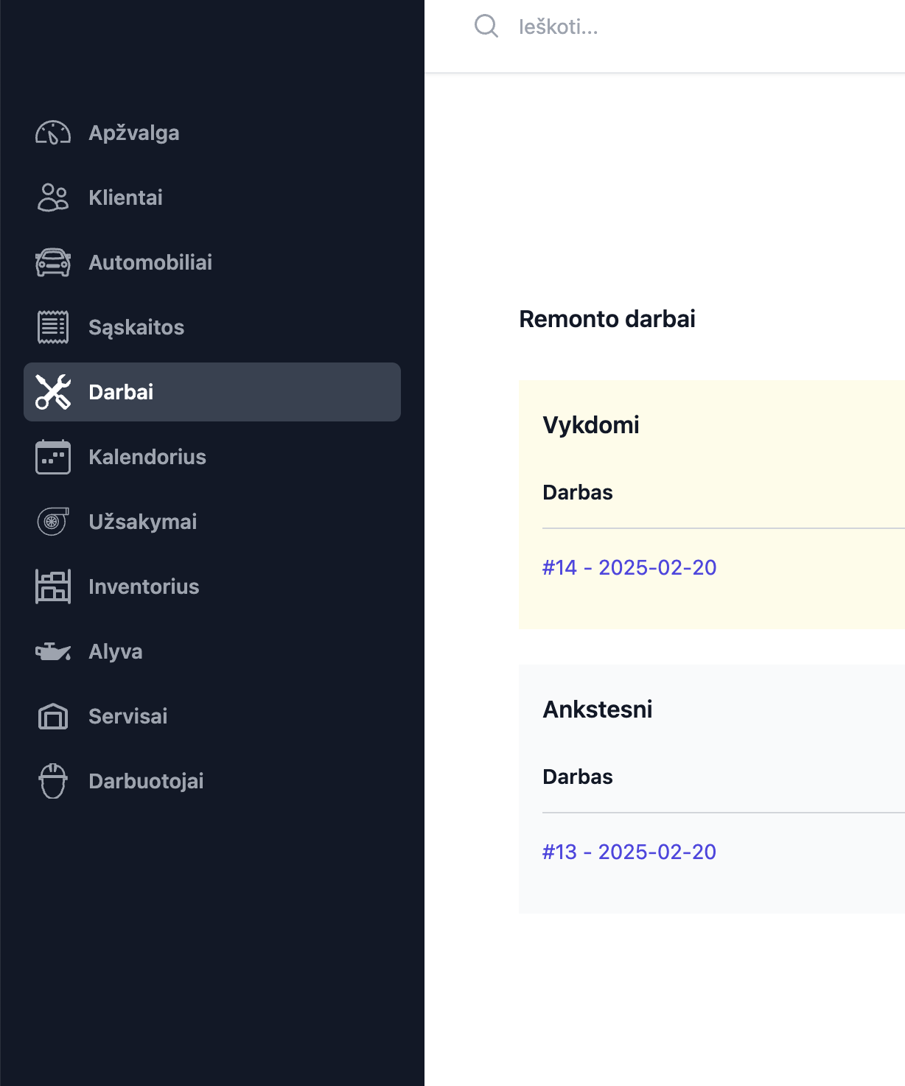Screen dimensions: 905x1086
Task: Click the Sąskaitos receipt icon
Action: pos(52,327)
